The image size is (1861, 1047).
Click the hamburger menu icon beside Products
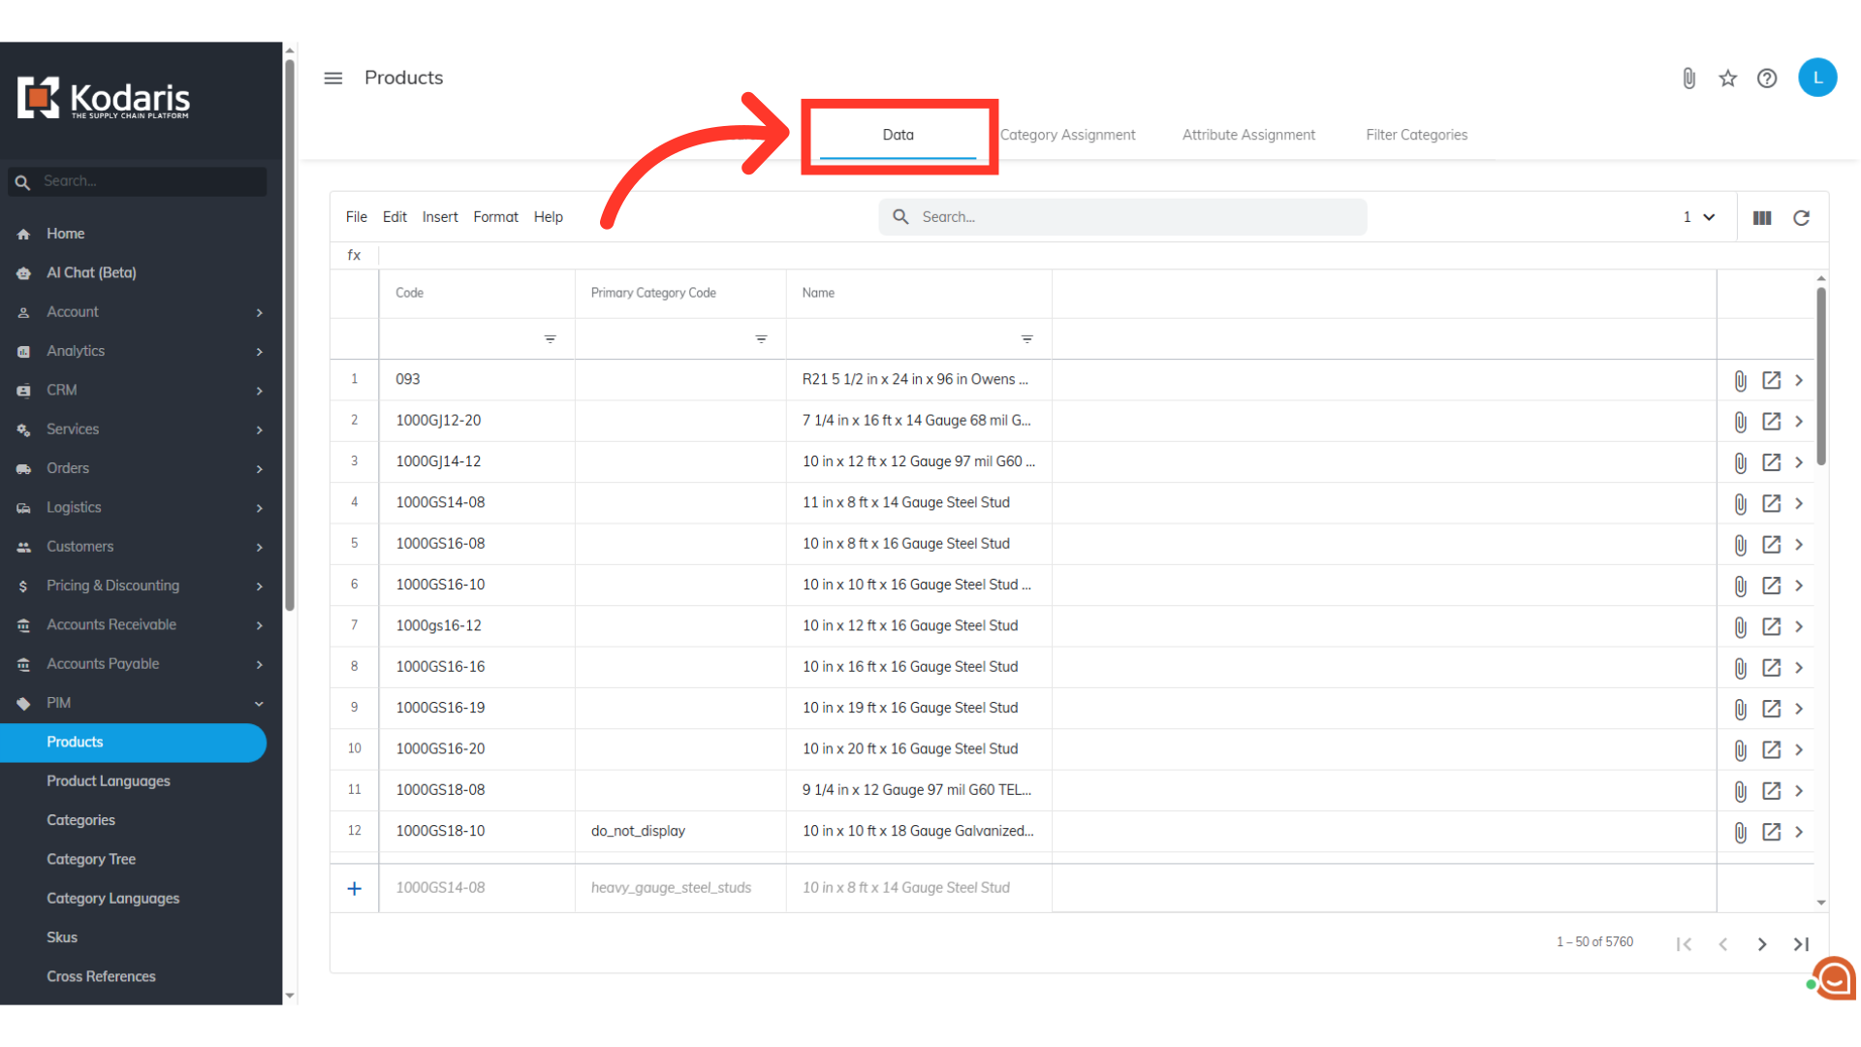[x=332, y=78]
